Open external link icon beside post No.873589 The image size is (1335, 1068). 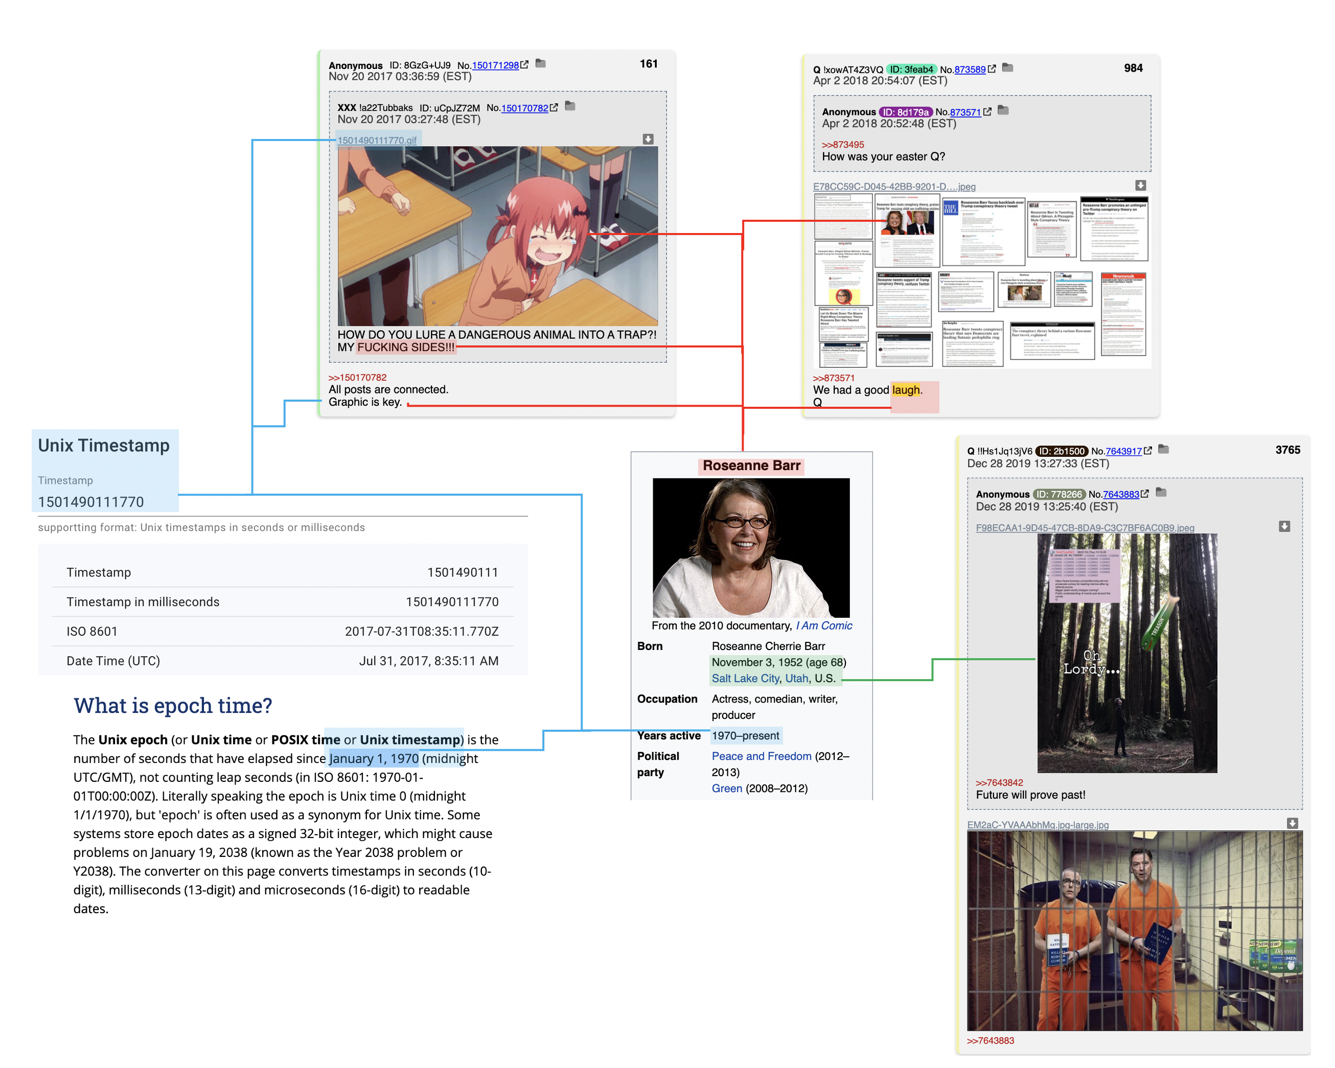[992, 68]
